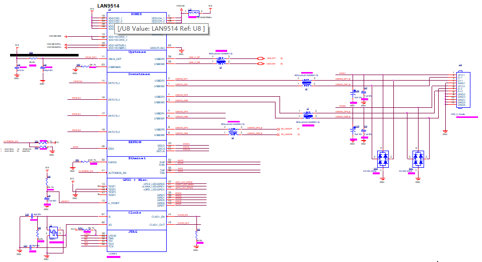The image size is (482, 262).
Task: Click the PRTCTL4 pin label
Action: (114, 116)
